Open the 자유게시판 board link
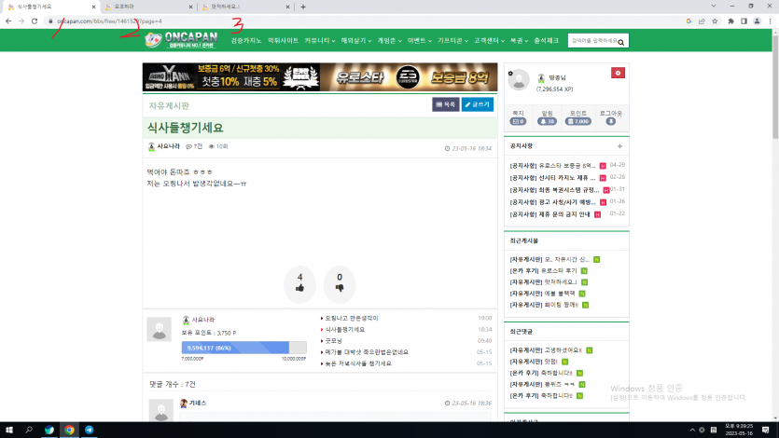Screen dimensions: 779x438 pos(169,105)
